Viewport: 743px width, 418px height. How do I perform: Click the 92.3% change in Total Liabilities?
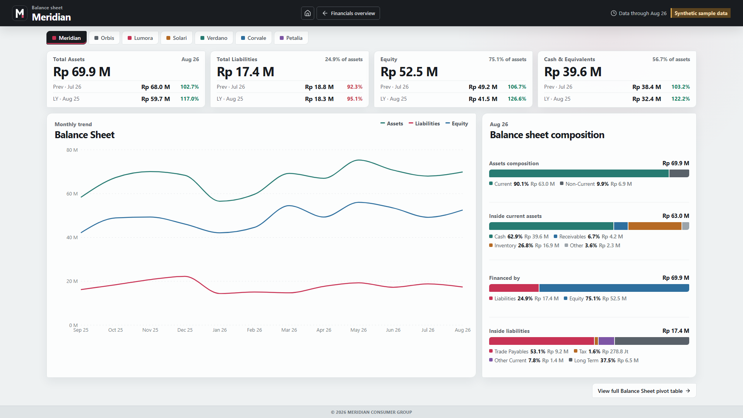(x=355, y=87)
